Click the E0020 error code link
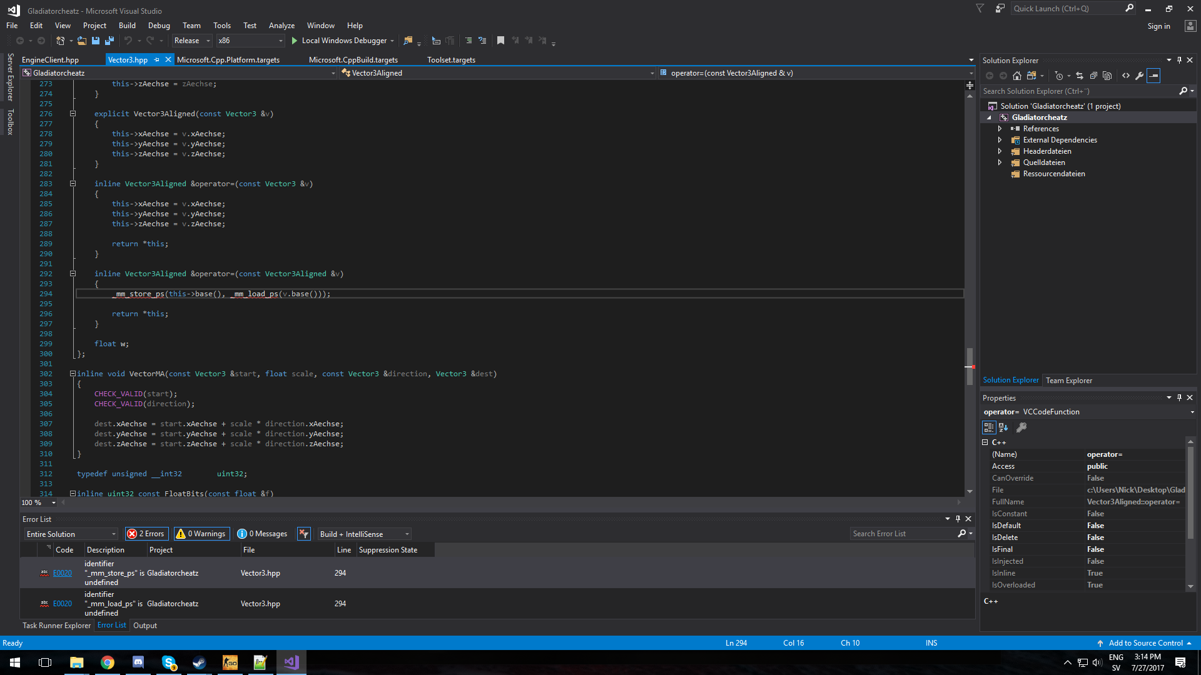1201x675 pixels. point(63,573)
